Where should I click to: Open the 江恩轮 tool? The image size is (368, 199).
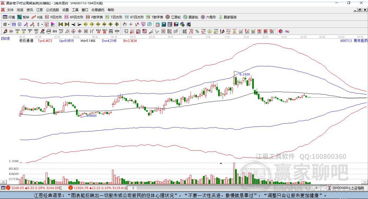click(173, 17)
